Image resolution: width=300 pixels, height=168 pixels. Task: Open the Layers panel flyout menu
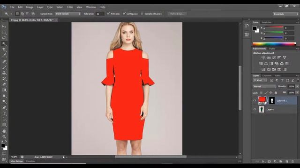pyautogui.click(x=298, y=76)
